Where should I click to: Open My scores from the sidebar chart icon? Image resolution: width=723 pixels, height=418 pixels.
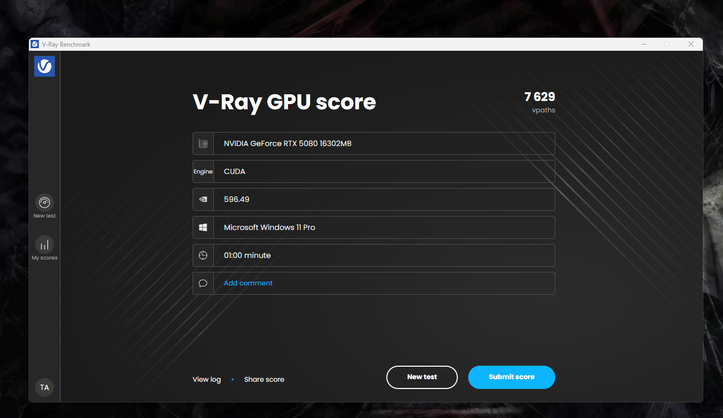coord(45,244)
